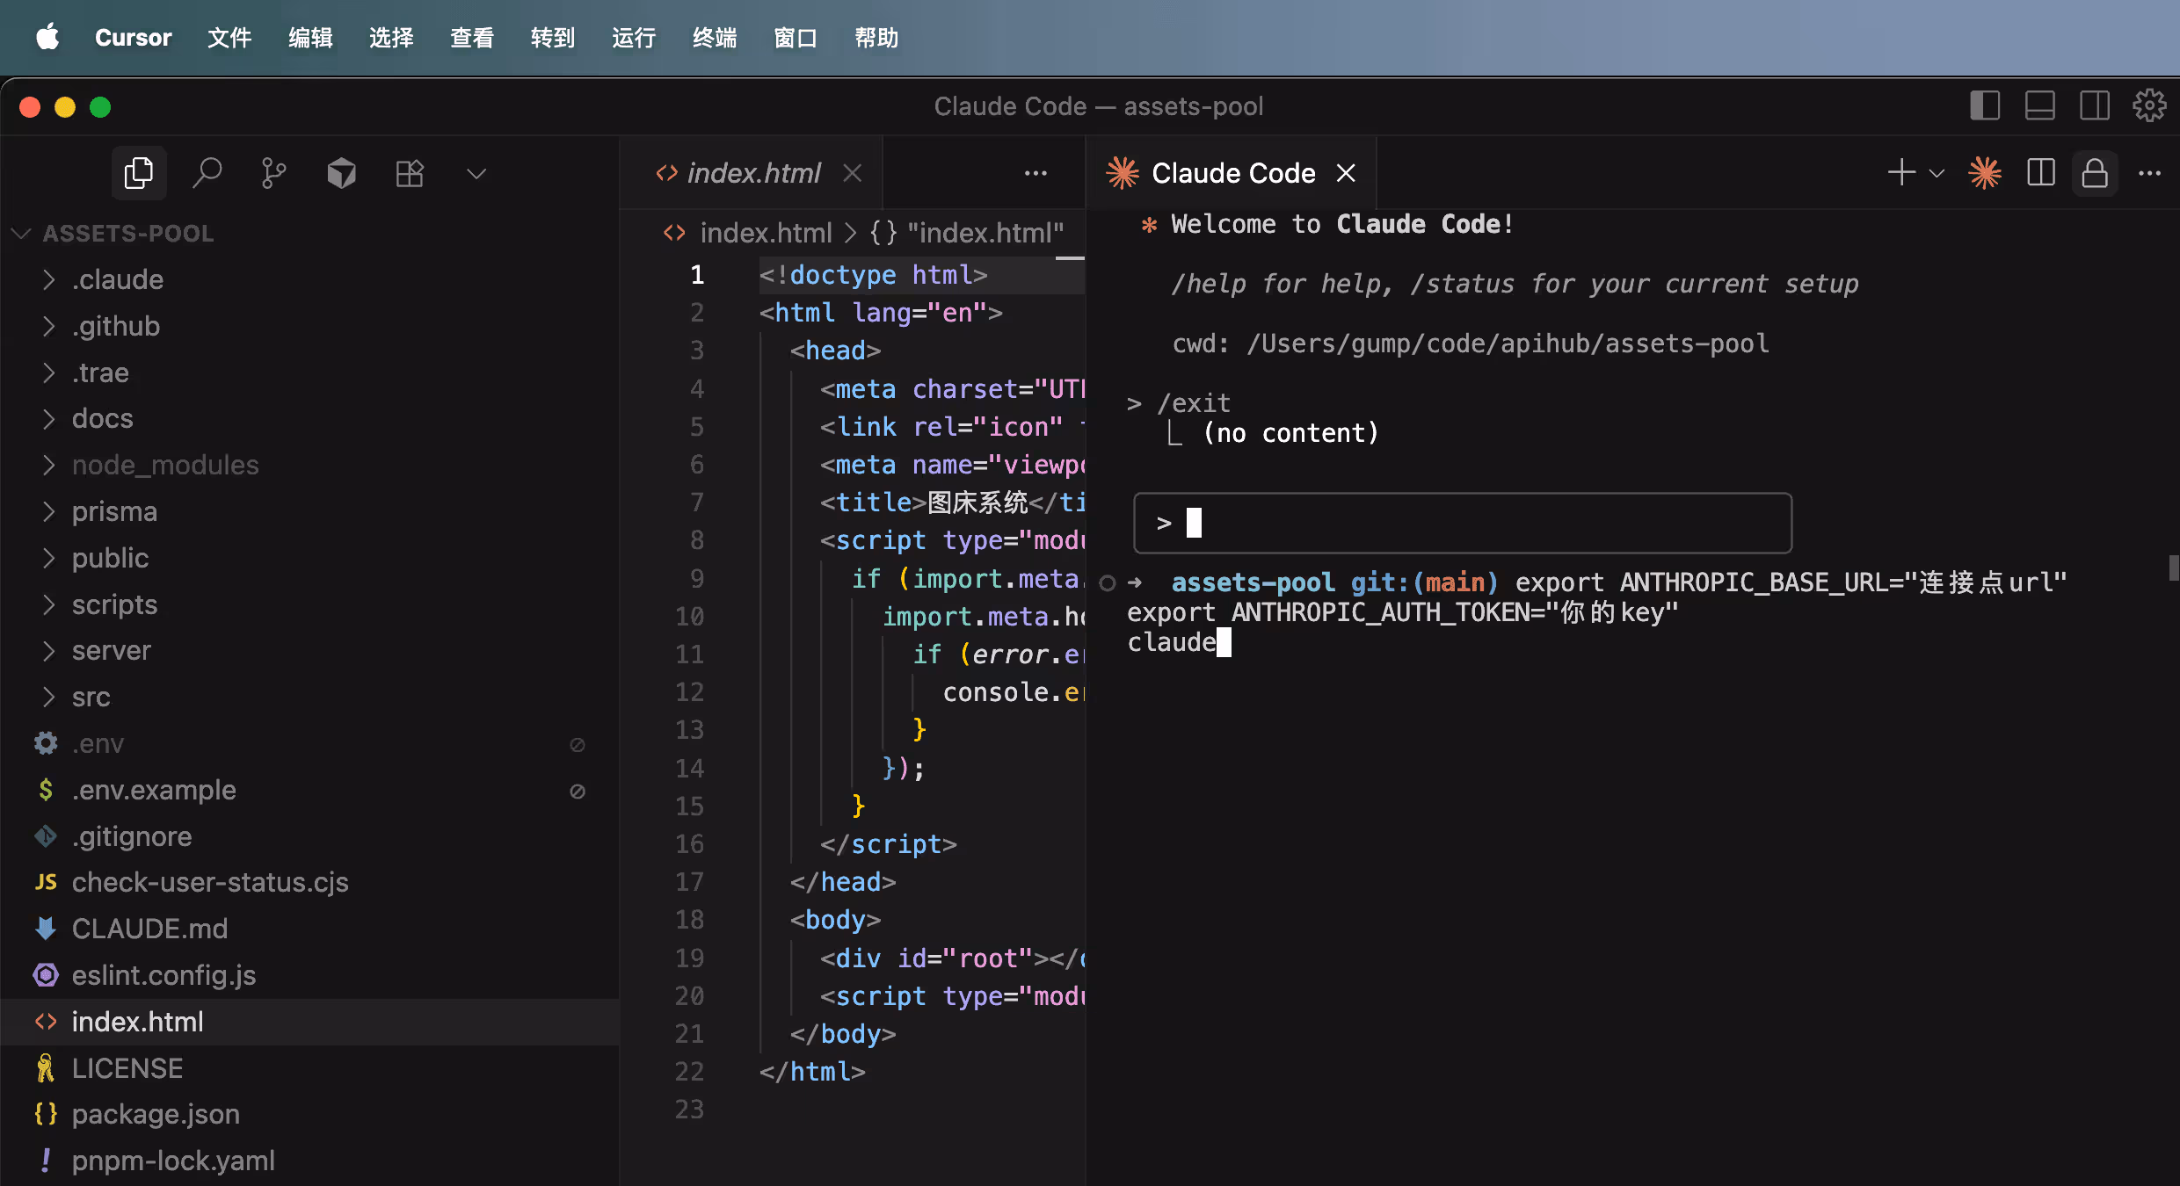Launch Claude Code via orange starburst toolbar icon
The height and width of the screenshot is (1186, 2180).
[x=1985, y=173]
